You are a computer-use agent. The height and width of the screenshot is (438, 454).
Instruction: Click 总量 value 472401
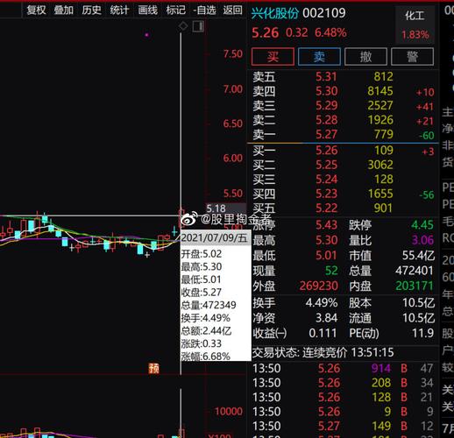coord(414,271)
